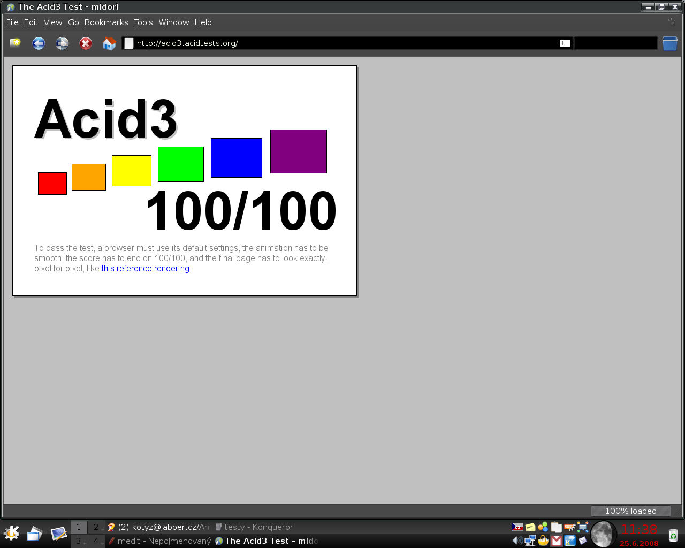
Task: Click the 11:38 clock in the panel
Action: click(639, 529)
